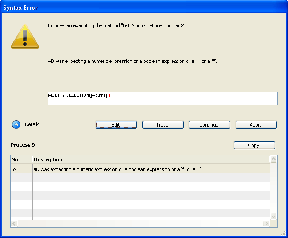Click the Process 9 label
This screenshot has width=288, height=238.
coord(23,145)
